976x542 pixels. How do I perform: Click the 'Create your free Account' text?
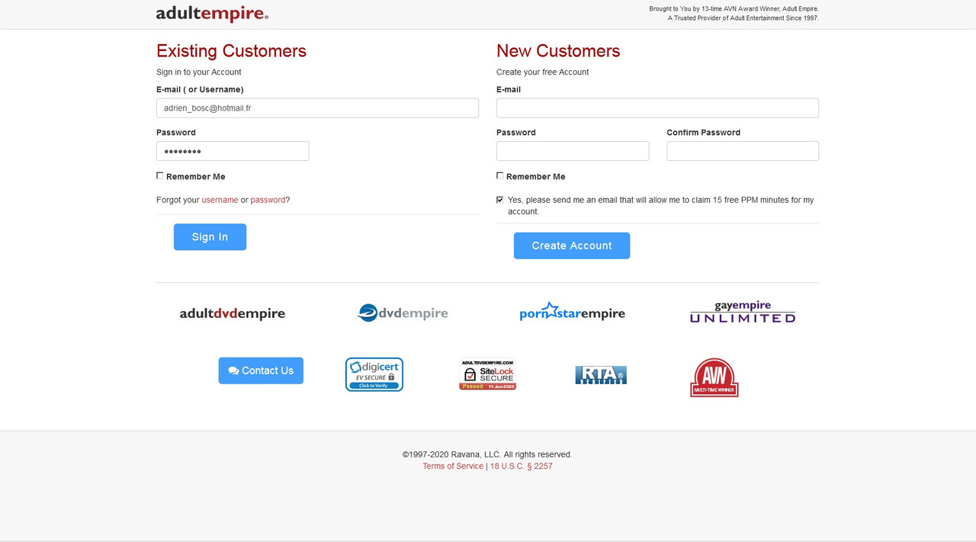coord(542,72)
